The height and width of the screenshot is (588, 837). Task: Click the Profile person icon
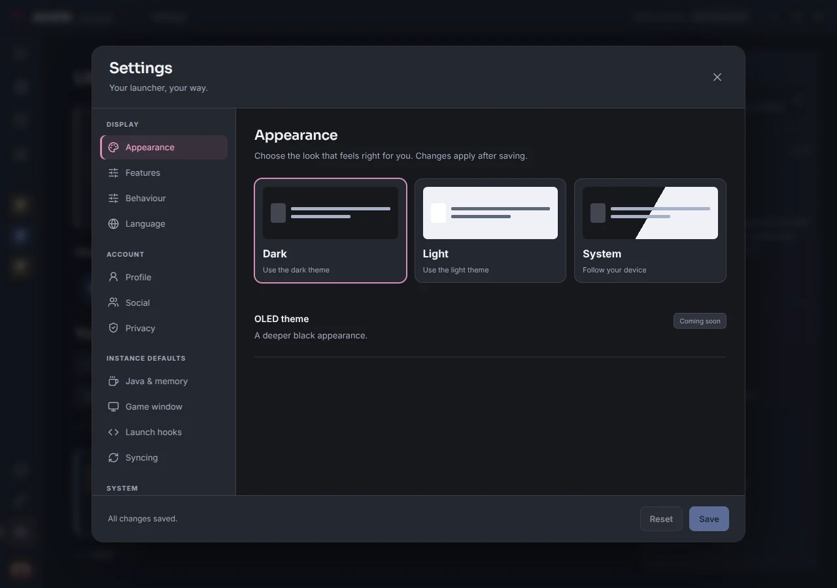[113, 278]
